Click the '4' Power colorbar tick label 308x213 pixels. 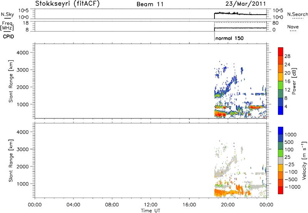(x=286, y=106)
